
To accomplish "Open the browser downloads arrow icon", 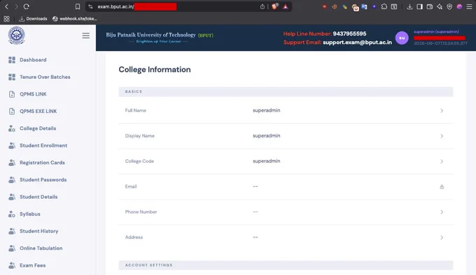I will [409, 6].
